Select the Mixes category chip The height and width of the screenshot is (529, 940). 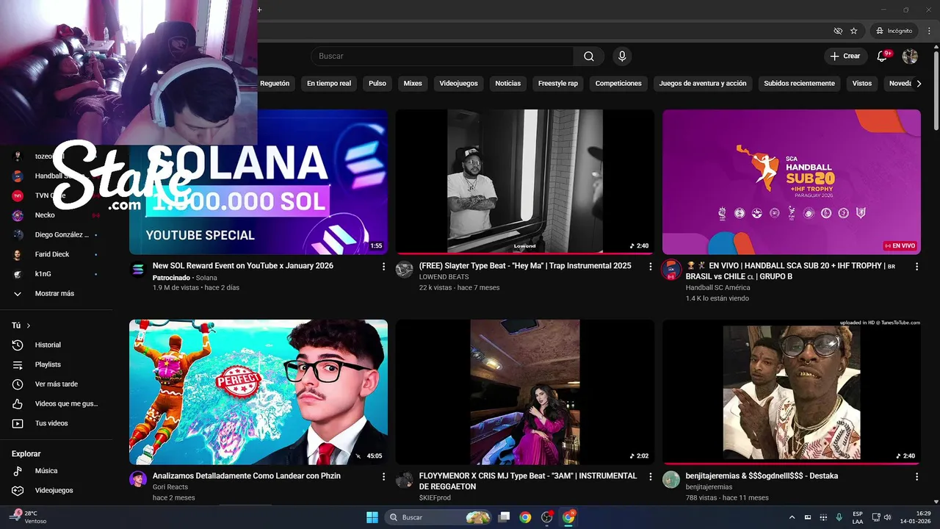point(413,84)
